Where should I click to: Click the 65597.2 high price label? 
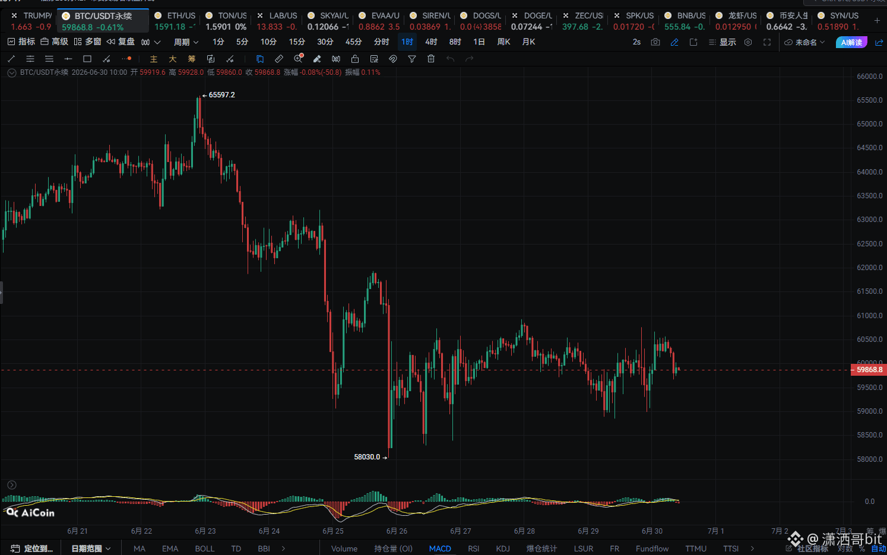pyautogui.click(x=221, y=95)
